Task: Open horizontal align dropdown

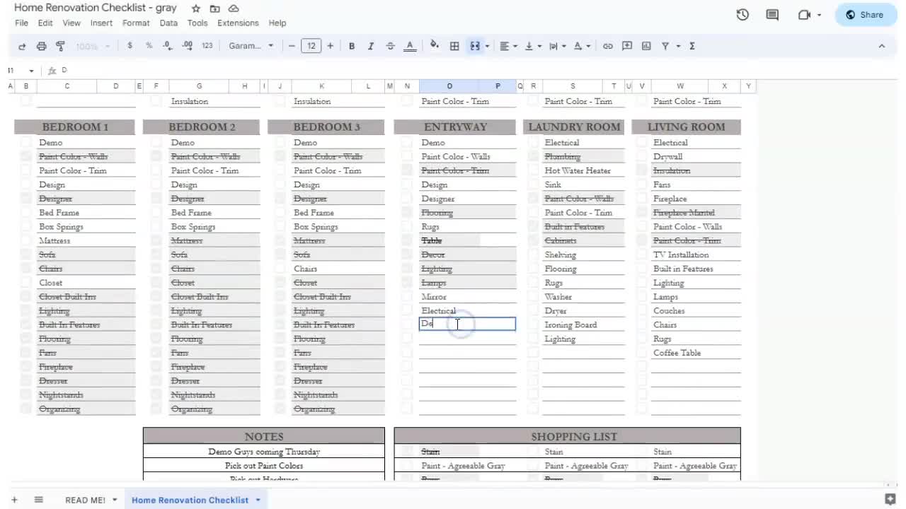Action: [x=508, y=46]
